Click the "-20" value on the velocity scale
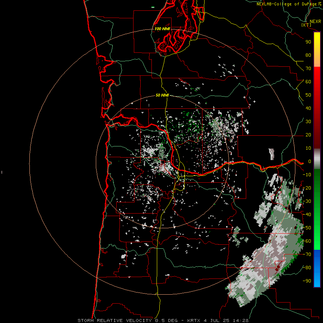Viewport: 323px width, 323px height. (307, 188)
